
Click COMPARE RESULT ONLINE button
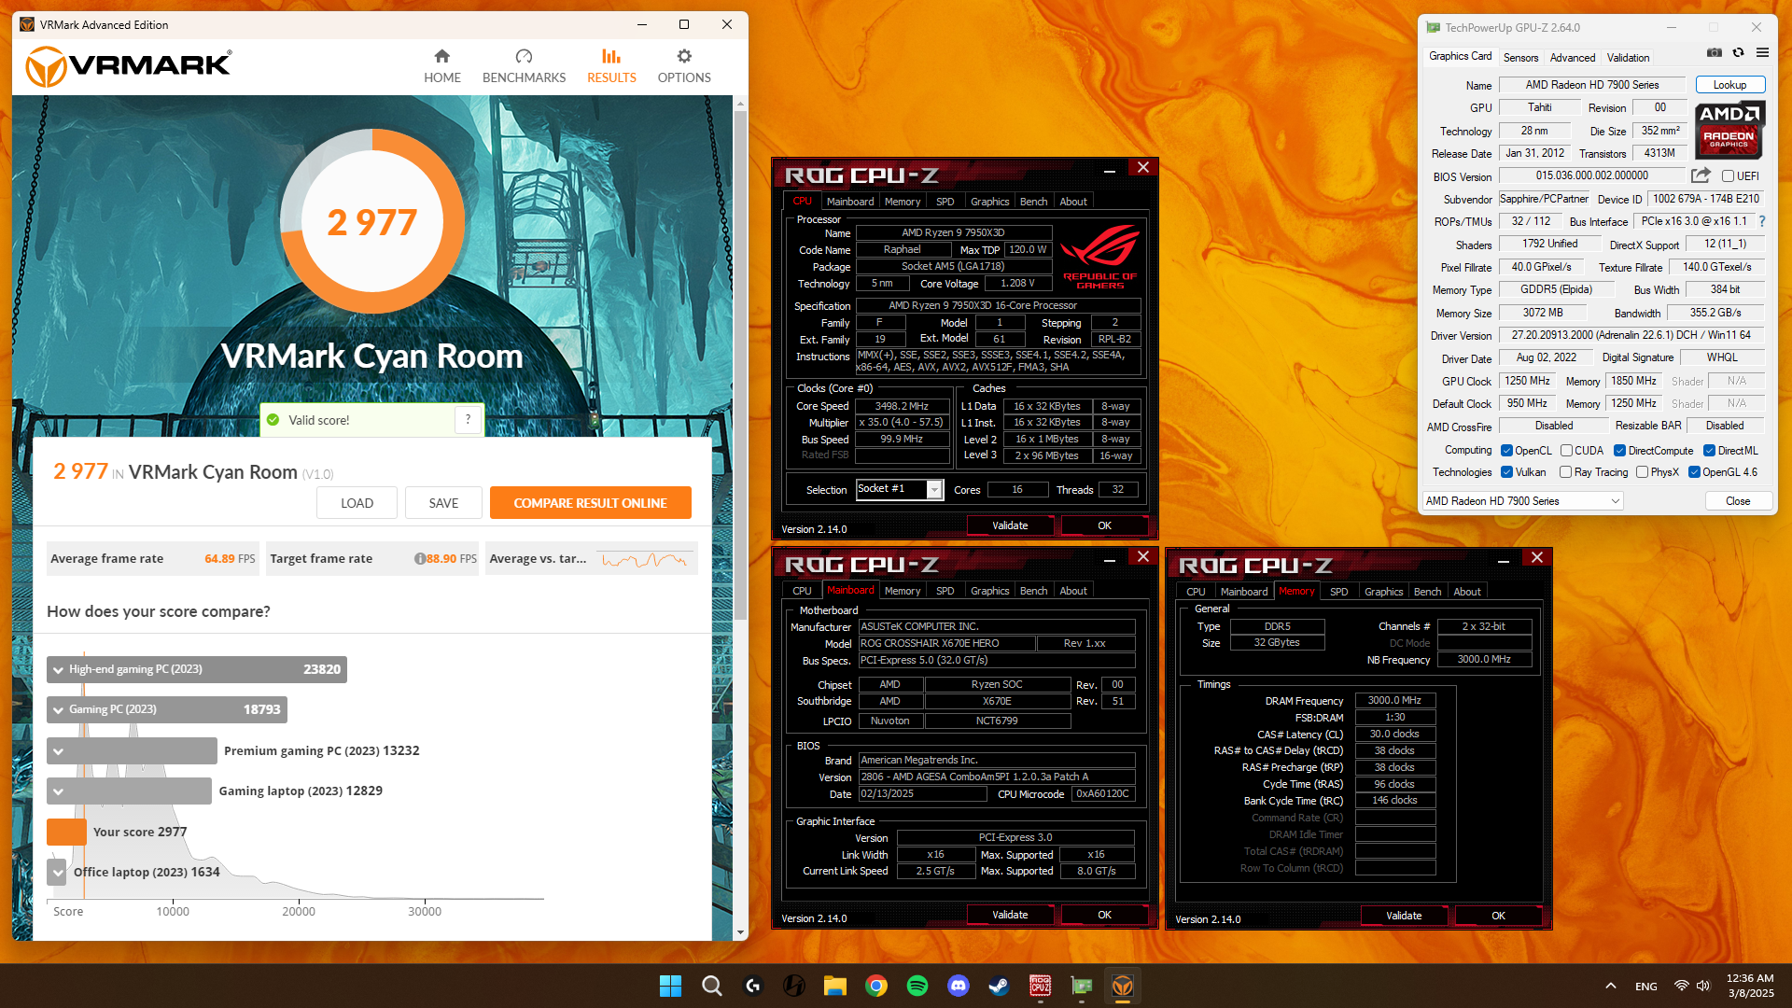point(590,503)
